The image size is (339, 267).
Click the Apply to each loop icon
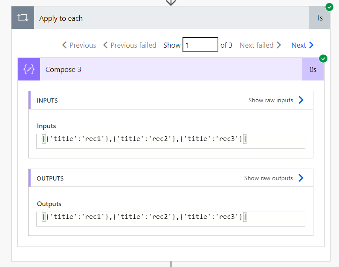click(x=23, y=18)
